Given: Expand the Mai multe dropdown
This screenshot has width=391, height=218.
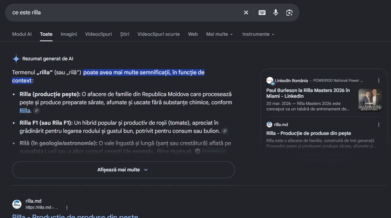Looking at the screenshot, I should click(220, 34).
